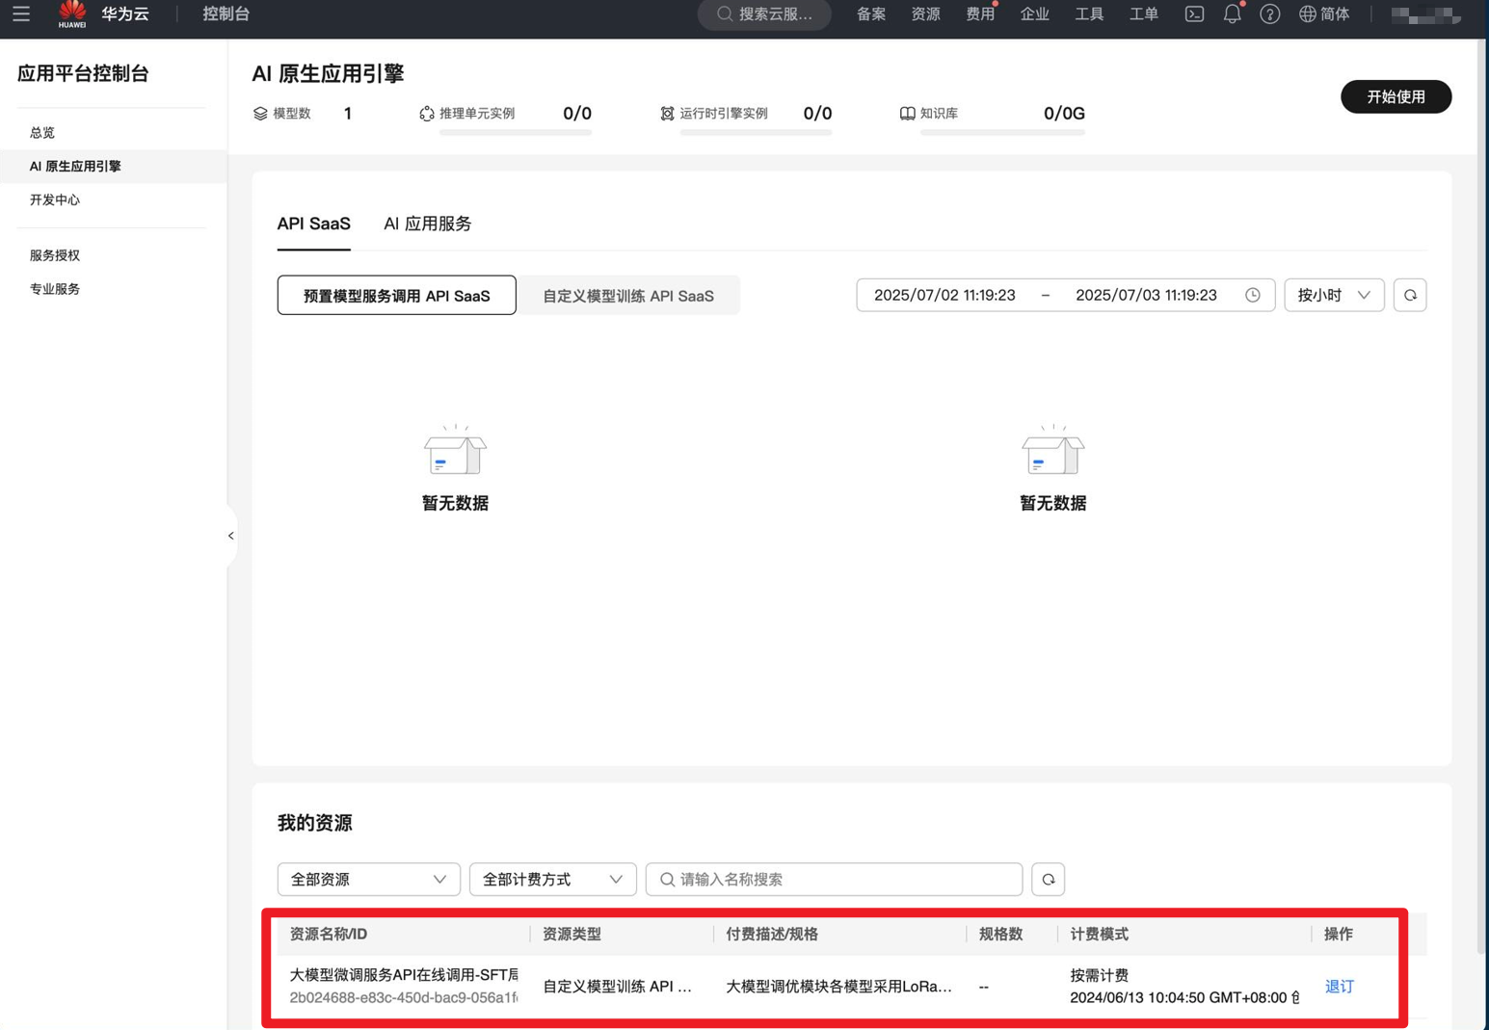The height and width of the screenshot is (1030, 1489).
Task: Open the CloudShell terminal icon
Action: click(x=1194, y=14)
